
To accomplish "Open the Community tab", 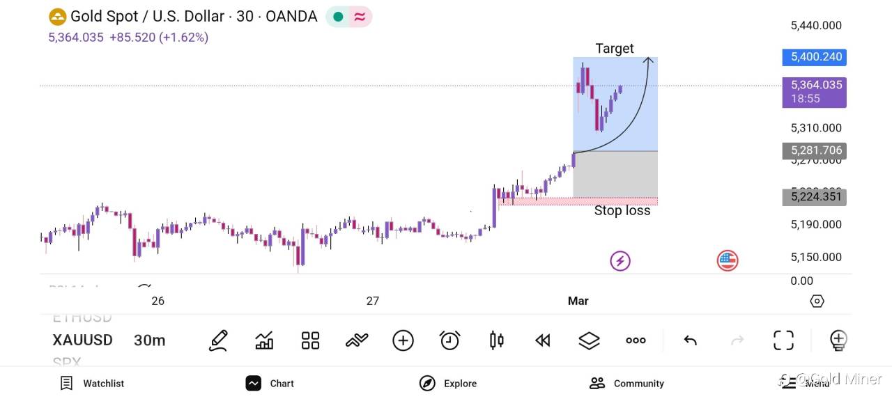I will click(629, 384).
